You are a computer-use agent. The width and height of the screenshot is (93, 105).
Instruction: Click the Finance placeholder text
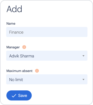tap(16, 32)
